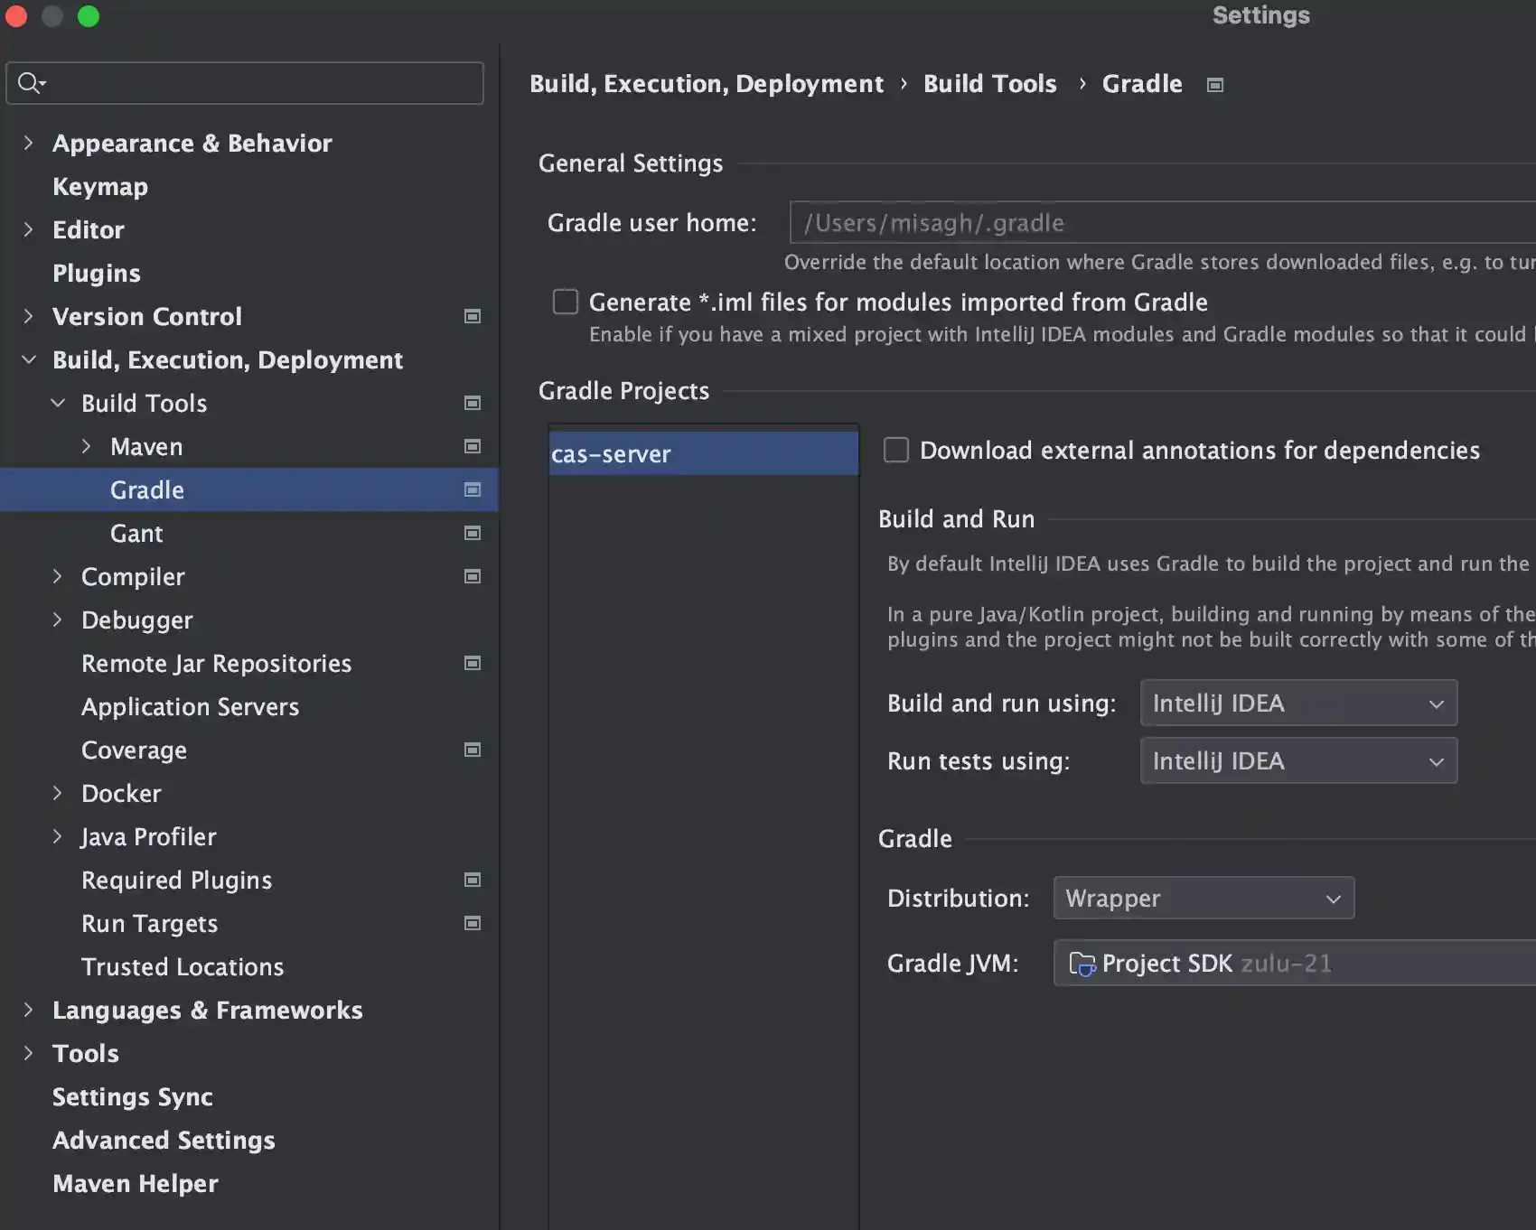Screen dimensions: 1536x1230
Task: Toggle Download external annotations for dependencies checkbox
Action: (896, 450)
